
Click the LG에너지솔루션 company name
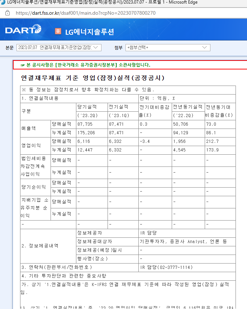click(x=90, y=32)
